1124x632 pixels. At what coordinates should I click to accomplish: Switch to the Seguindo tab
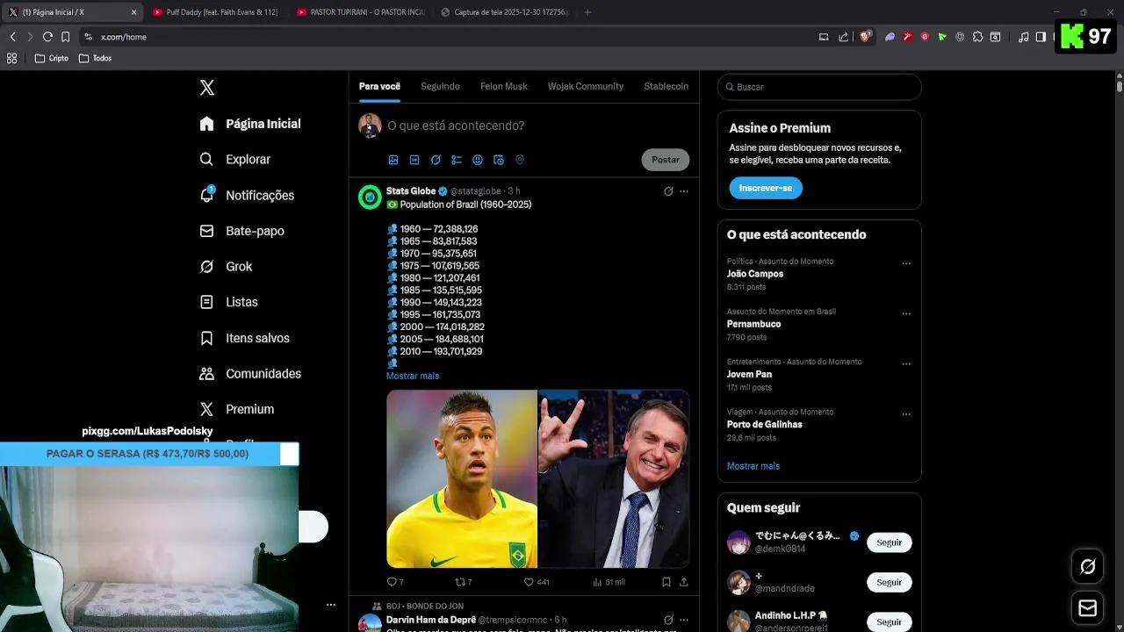coord(440,86)
